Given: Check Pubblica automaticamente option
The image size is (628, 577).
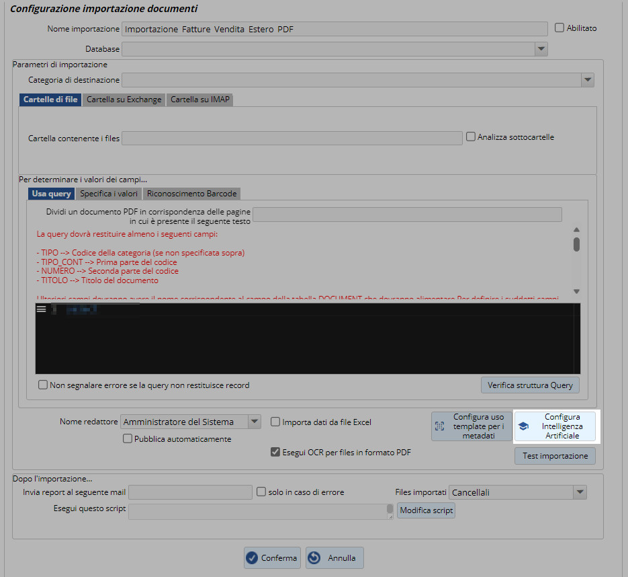Looking at the screenshot, I should coord(128,439).
